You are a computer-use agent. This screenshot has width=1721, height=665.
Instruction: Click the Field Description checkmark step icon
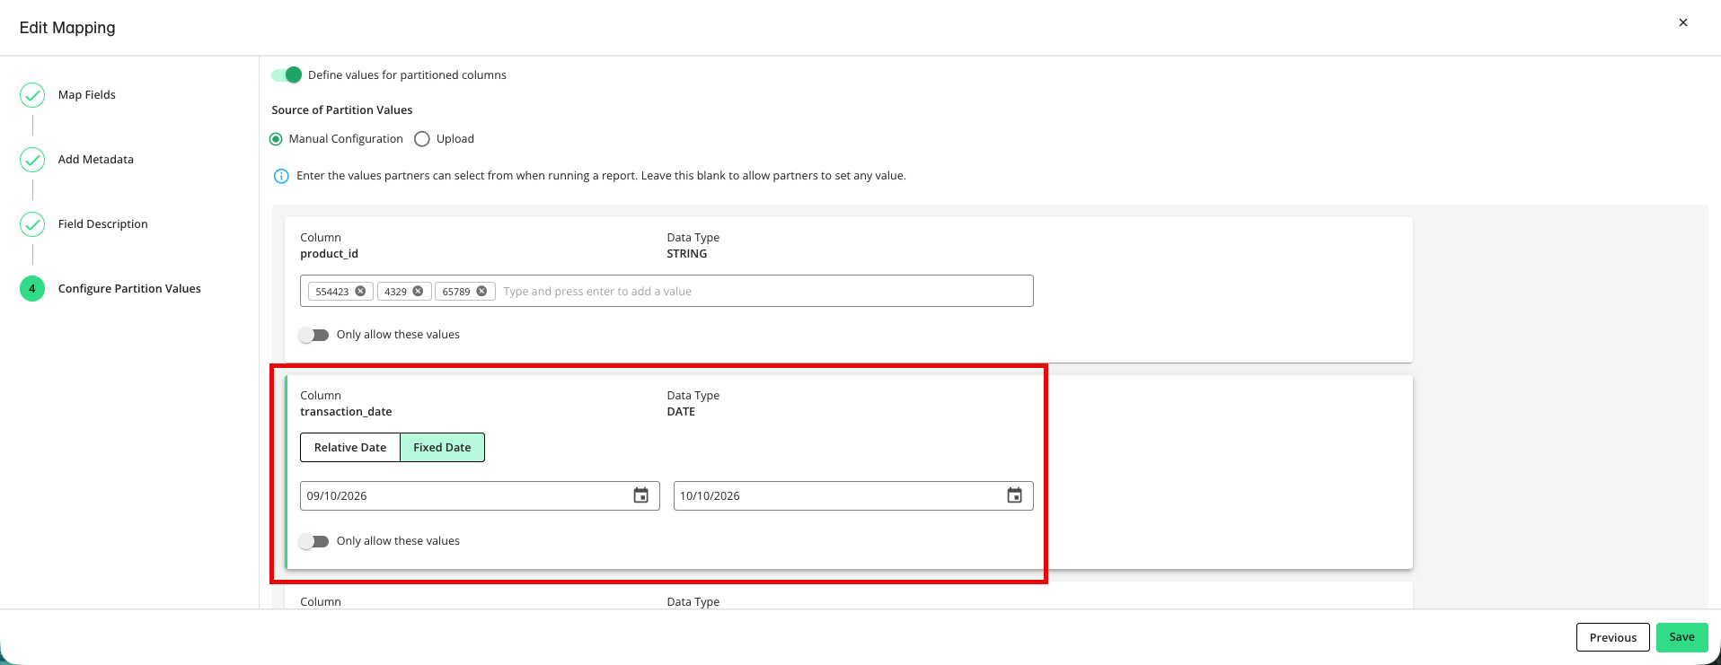[32, 224]
